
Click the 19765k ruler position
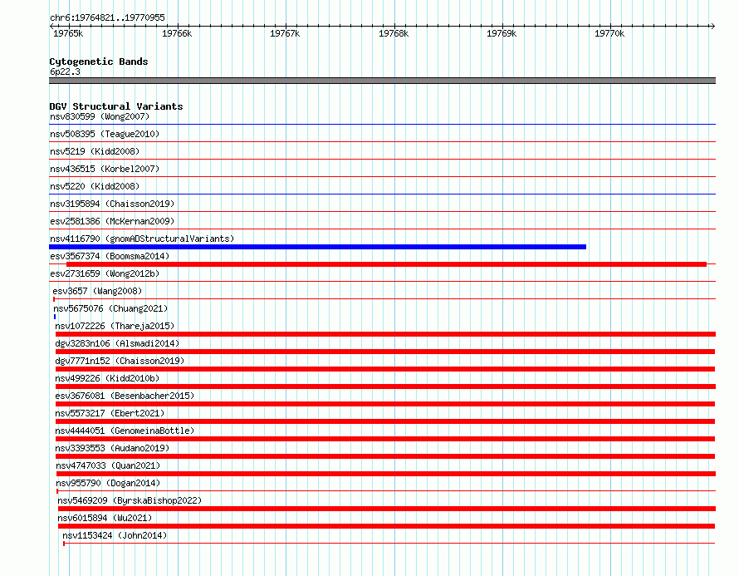68,33
